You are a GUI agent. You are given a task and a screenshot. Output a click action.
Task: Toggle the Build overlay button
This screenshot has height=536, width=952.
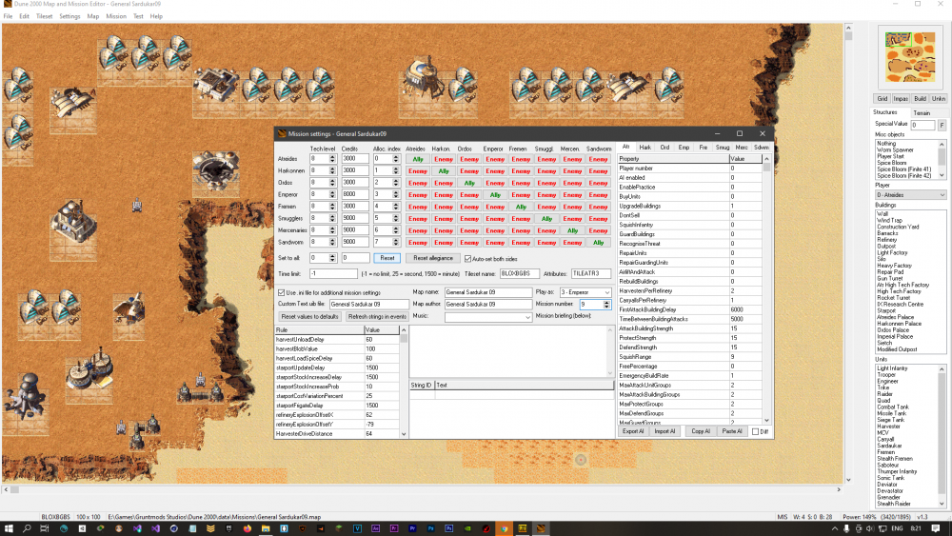[x=921, y=98]
